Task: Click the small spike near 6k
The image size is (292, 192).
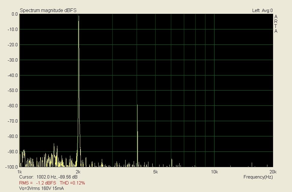Action: pos(172,163)
